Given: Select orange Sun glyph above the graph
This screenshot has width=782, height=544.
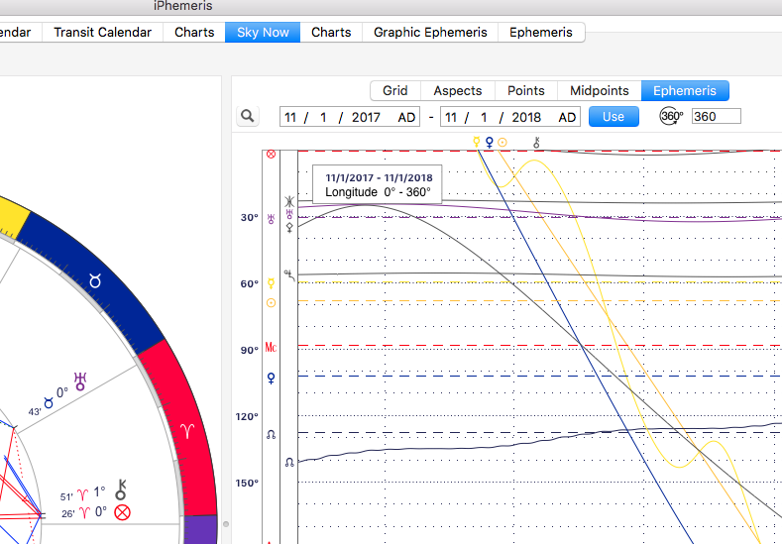Looking at the screenshot, I should (x=503, y=143).
